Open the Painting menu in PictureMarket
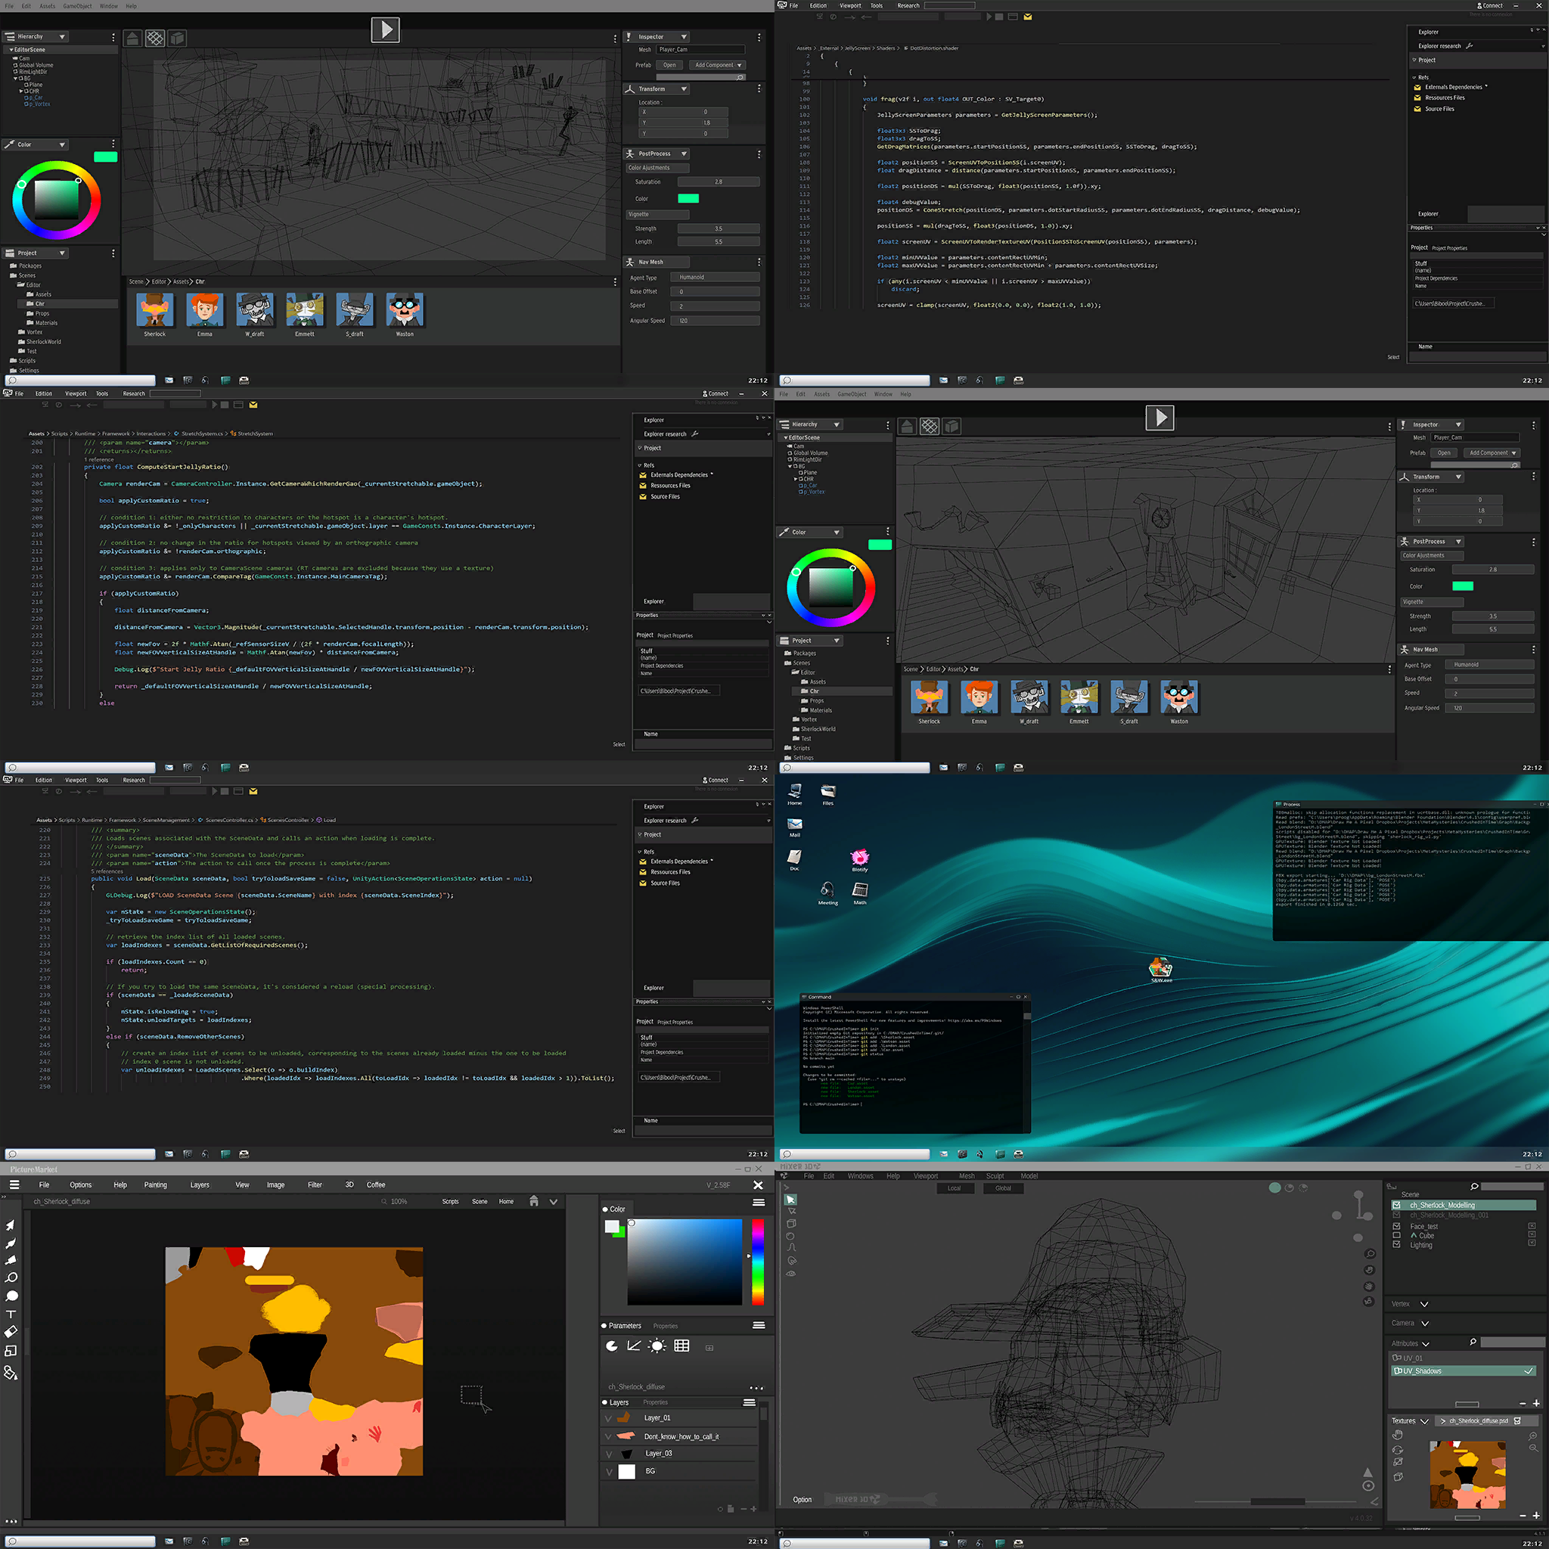The image size is (1549, 1549). (156, 1185)
